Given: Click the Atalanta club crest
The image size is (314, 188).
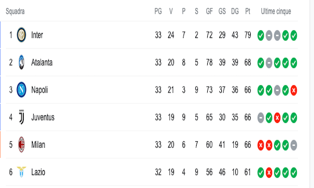Looking at the screenshot, I should point(21,62).
